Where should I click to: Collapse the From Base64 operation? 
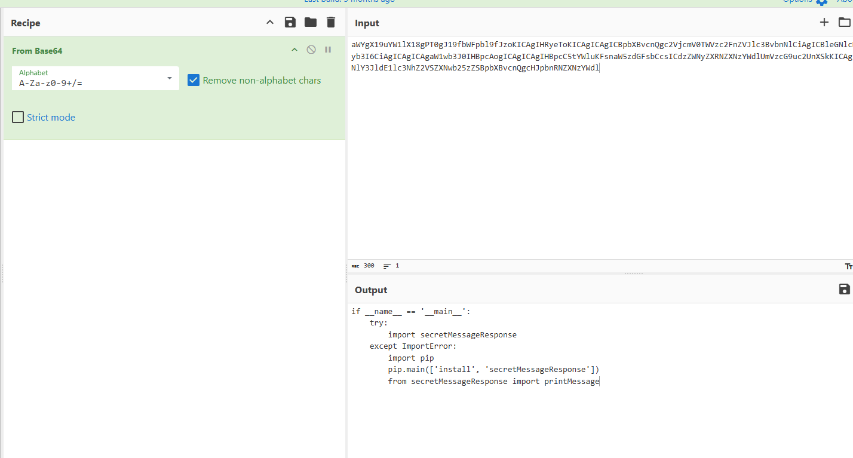point(294,50)
